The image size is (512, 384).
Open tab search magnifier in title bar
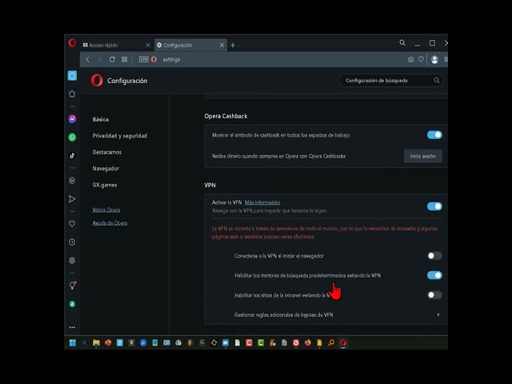[x=402, y=42]
